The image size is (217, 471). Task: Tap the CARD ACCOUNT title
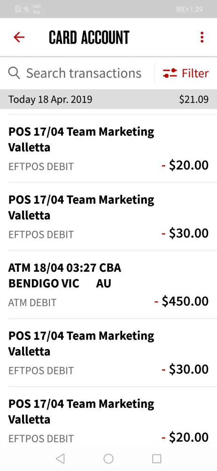pos(89,37)
